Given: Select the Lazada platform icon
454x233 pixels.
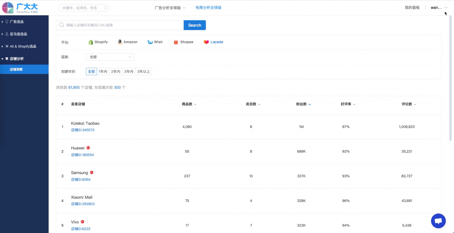Looking at the screenshot, I should (x=206, y=42).
